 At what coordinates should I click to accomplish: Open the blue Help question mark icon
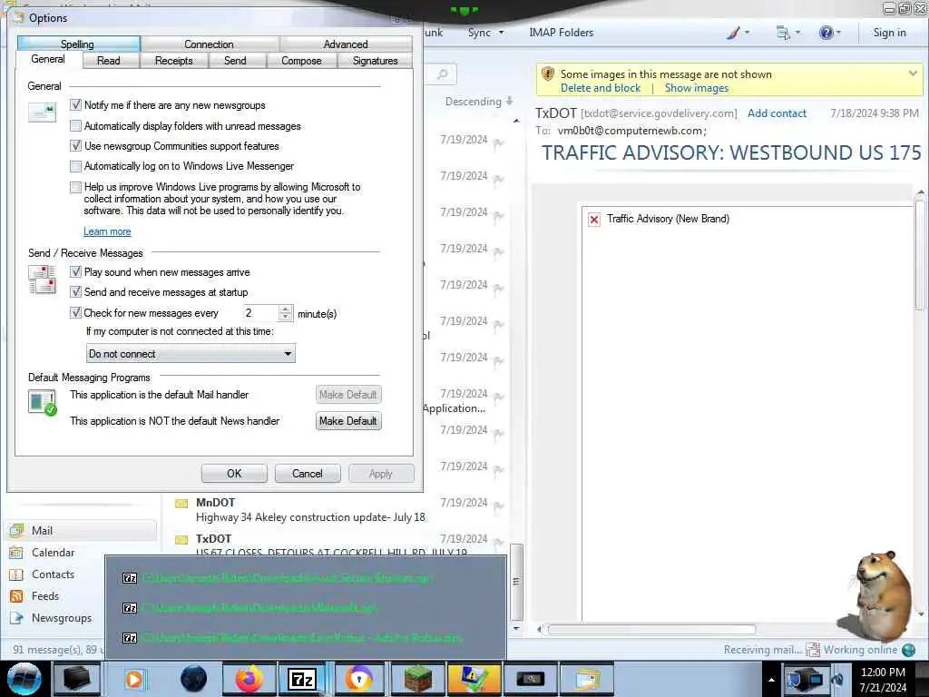826,33
